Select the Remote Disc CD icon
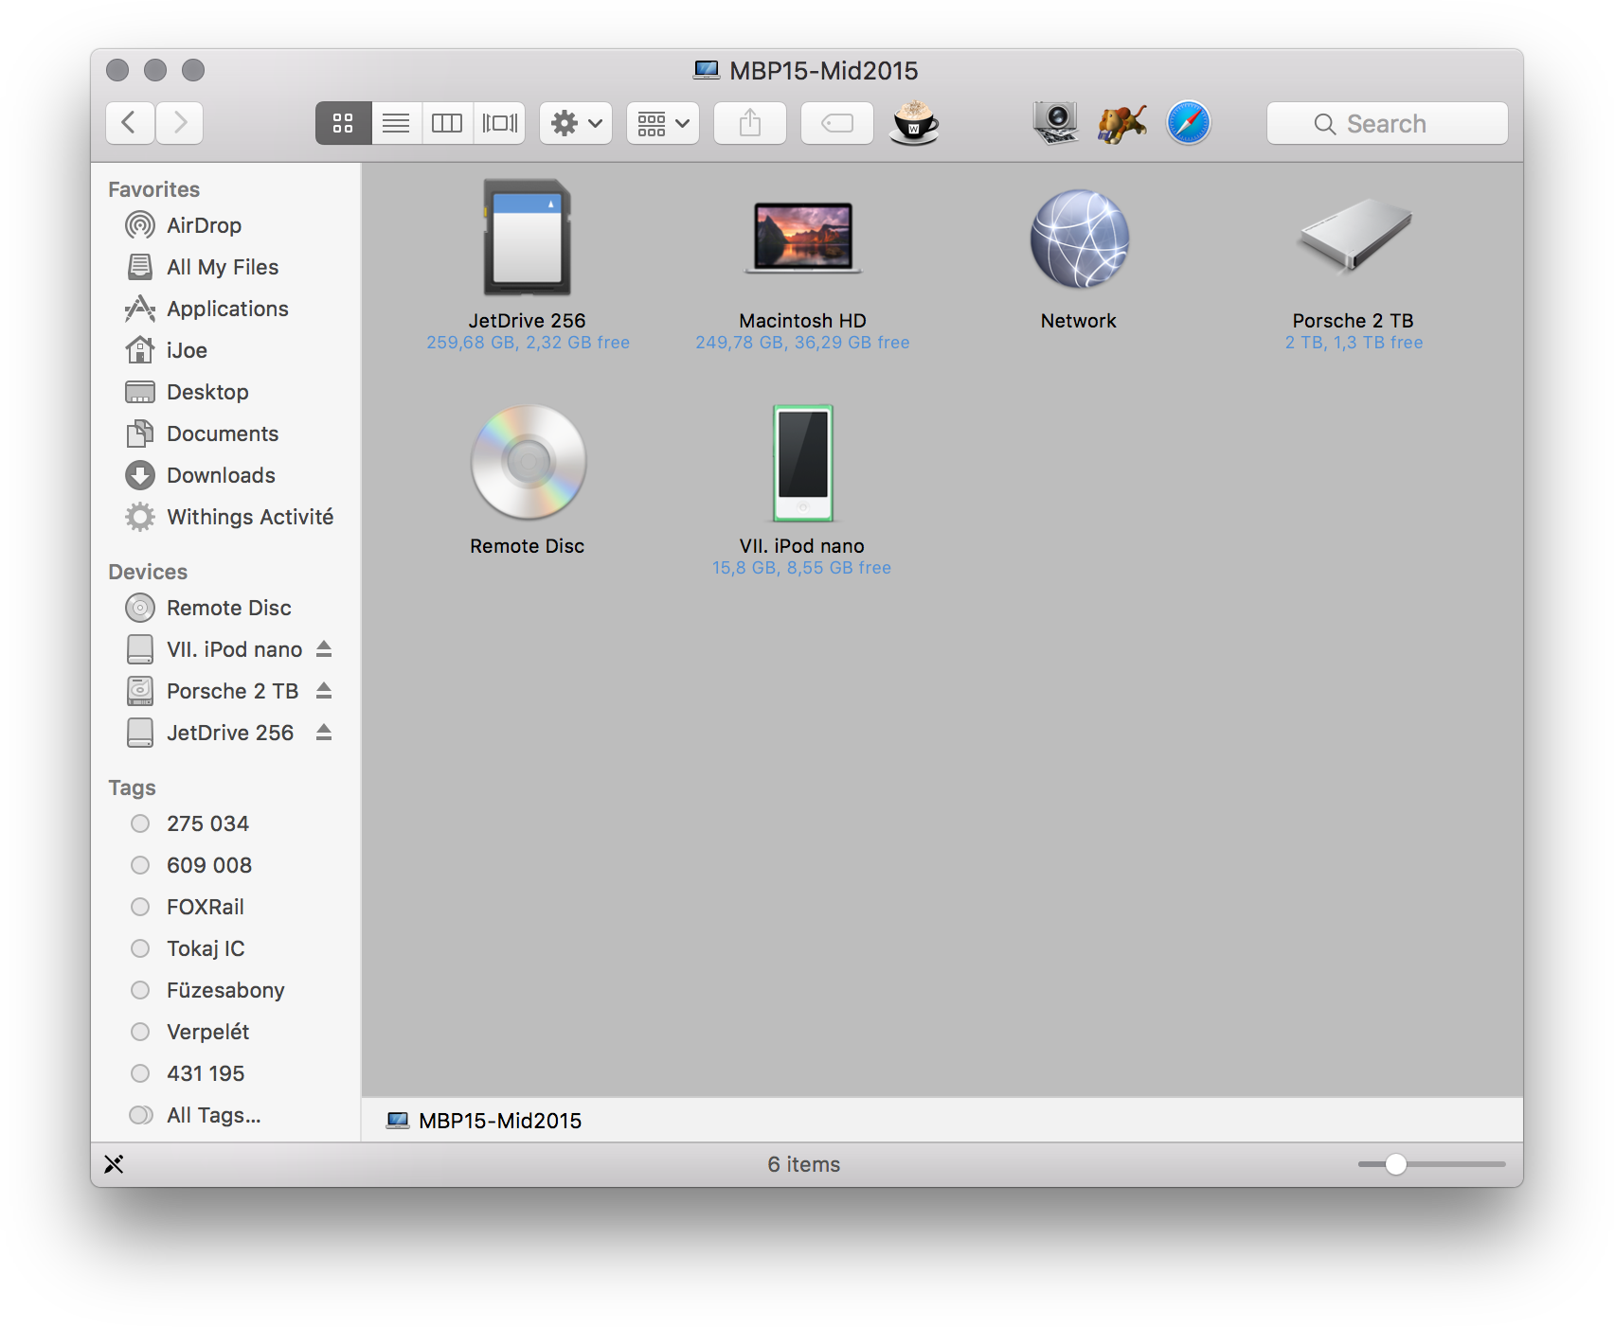1614x1327 pixels. tap(528, 462)
